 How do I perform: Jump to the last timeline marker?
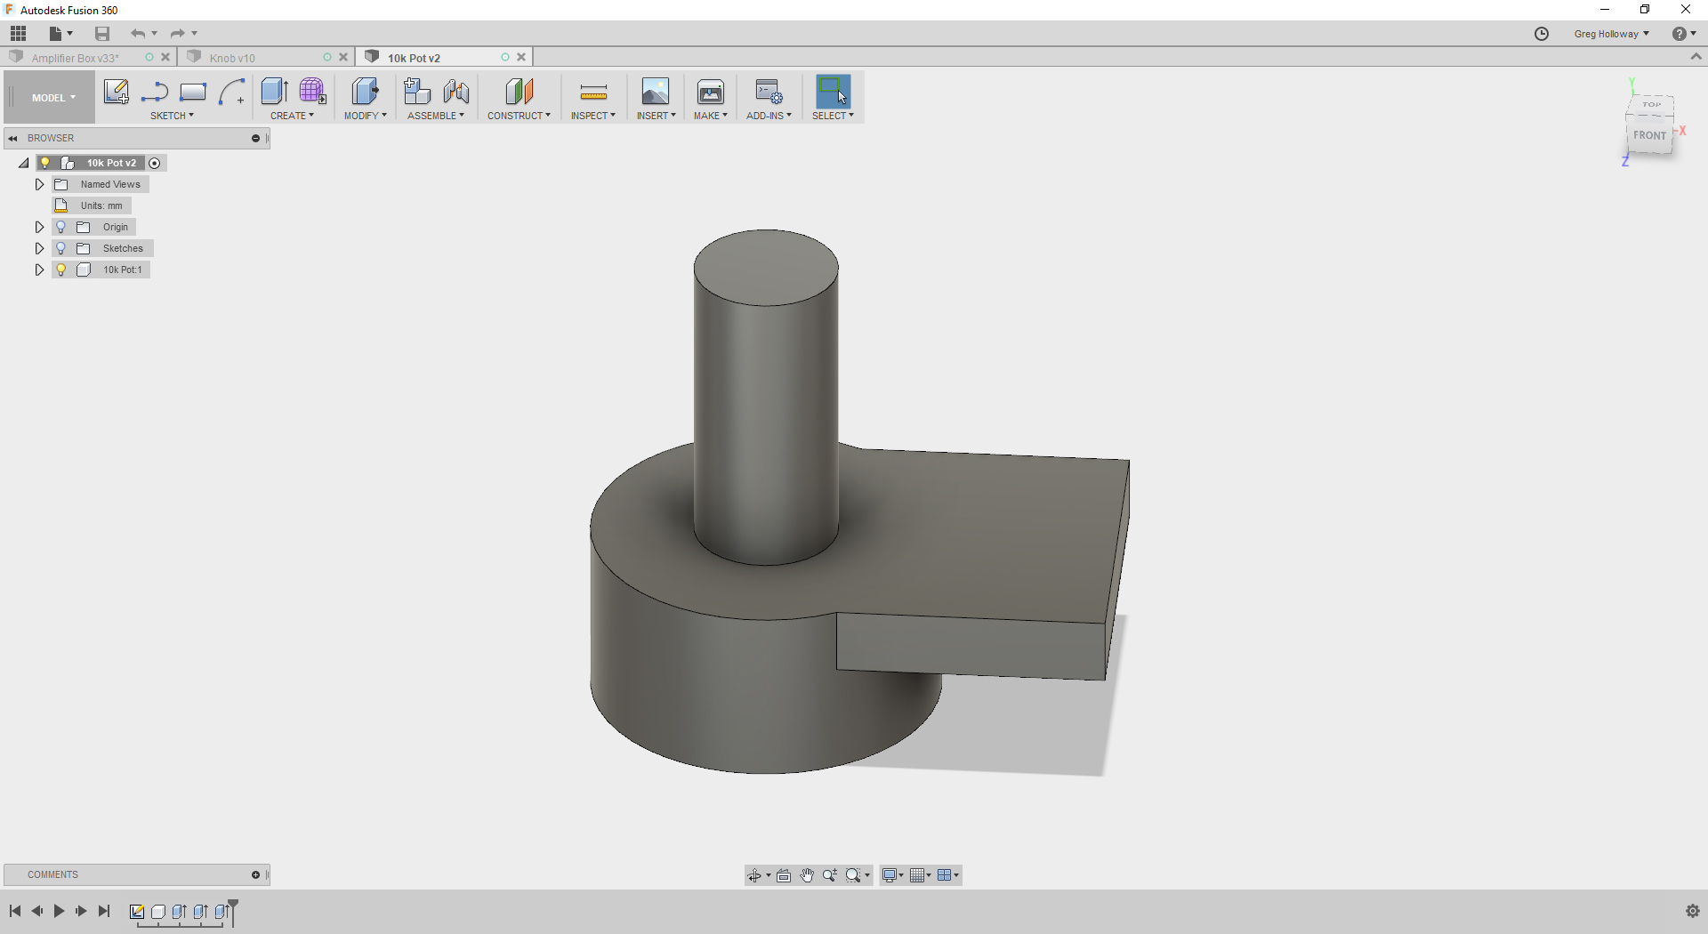[104, 911]
